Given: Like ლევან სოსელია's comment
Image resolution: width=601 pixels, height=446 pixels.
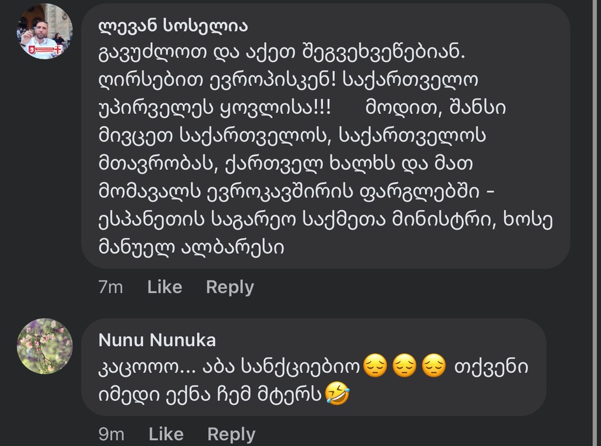Looking at the screenshot, I should point(164,287).
